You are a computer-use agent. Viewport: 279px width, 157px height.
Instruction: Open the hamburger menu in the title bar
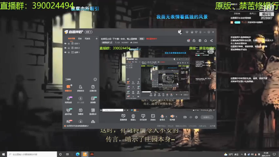[201, 32]
